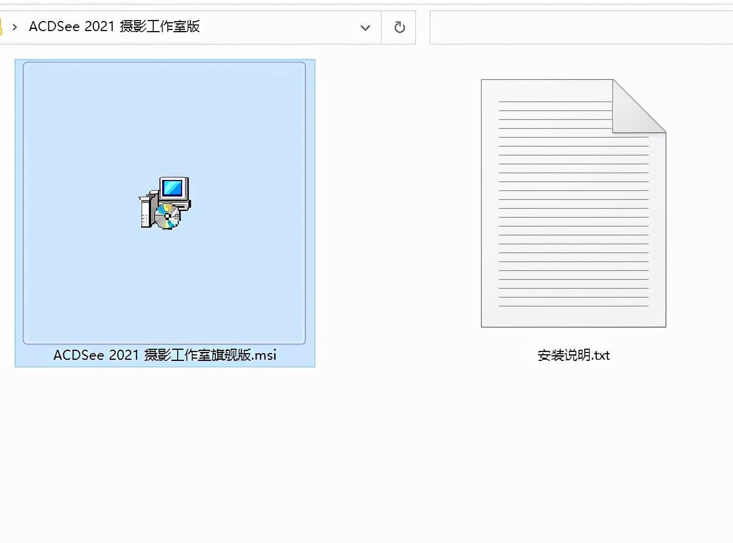Select the 安装说明.txt document icon

pos(573,203)
